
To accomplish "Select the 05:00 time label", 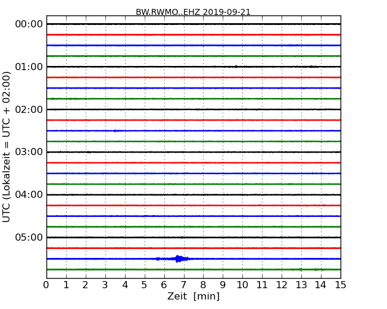I will pyautogui.click(x=29, y=237).
